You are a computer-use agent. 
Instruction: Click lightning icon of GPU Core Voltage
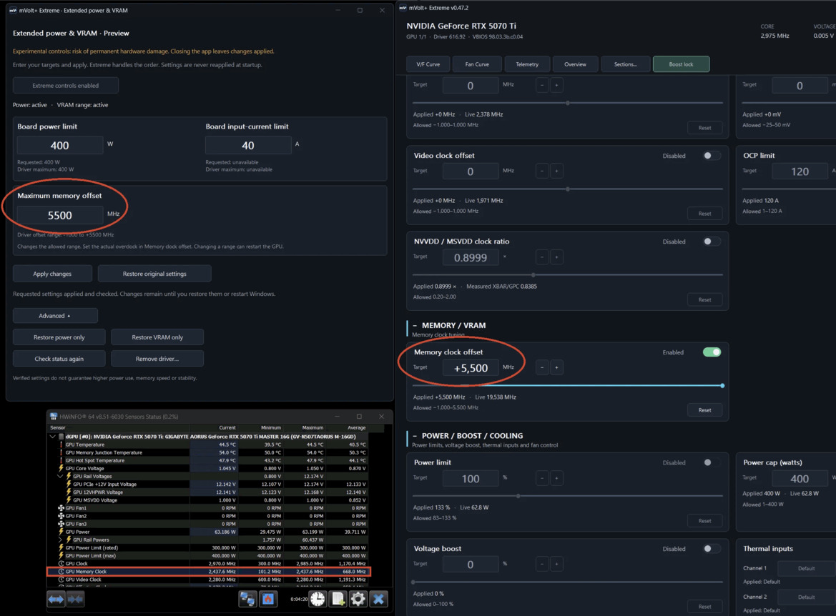61,468
